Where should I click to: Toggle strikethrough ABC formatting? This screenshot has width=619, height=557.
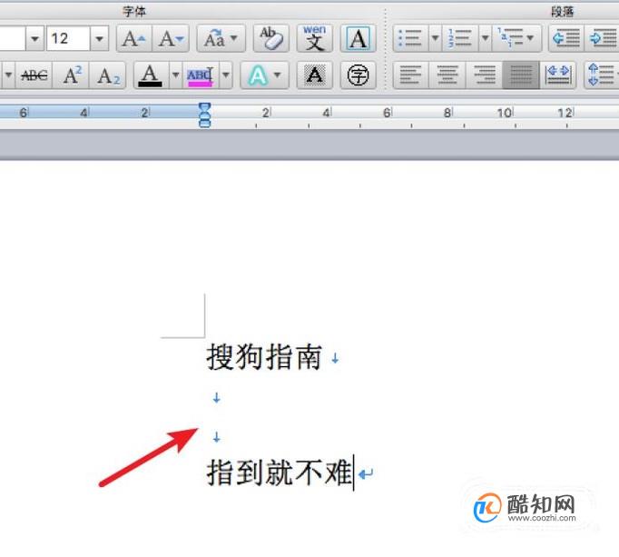(x=34, y=75)
